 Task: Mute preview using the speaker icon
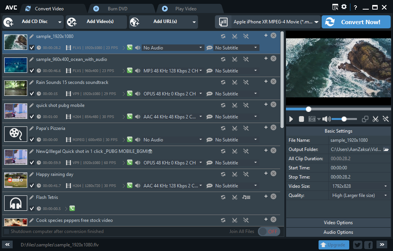pyautogui.click(x=326, y=119)
